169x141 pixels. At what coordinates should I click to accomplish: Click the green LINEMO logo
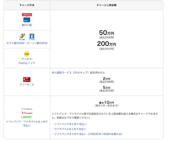tap(27, 117)
